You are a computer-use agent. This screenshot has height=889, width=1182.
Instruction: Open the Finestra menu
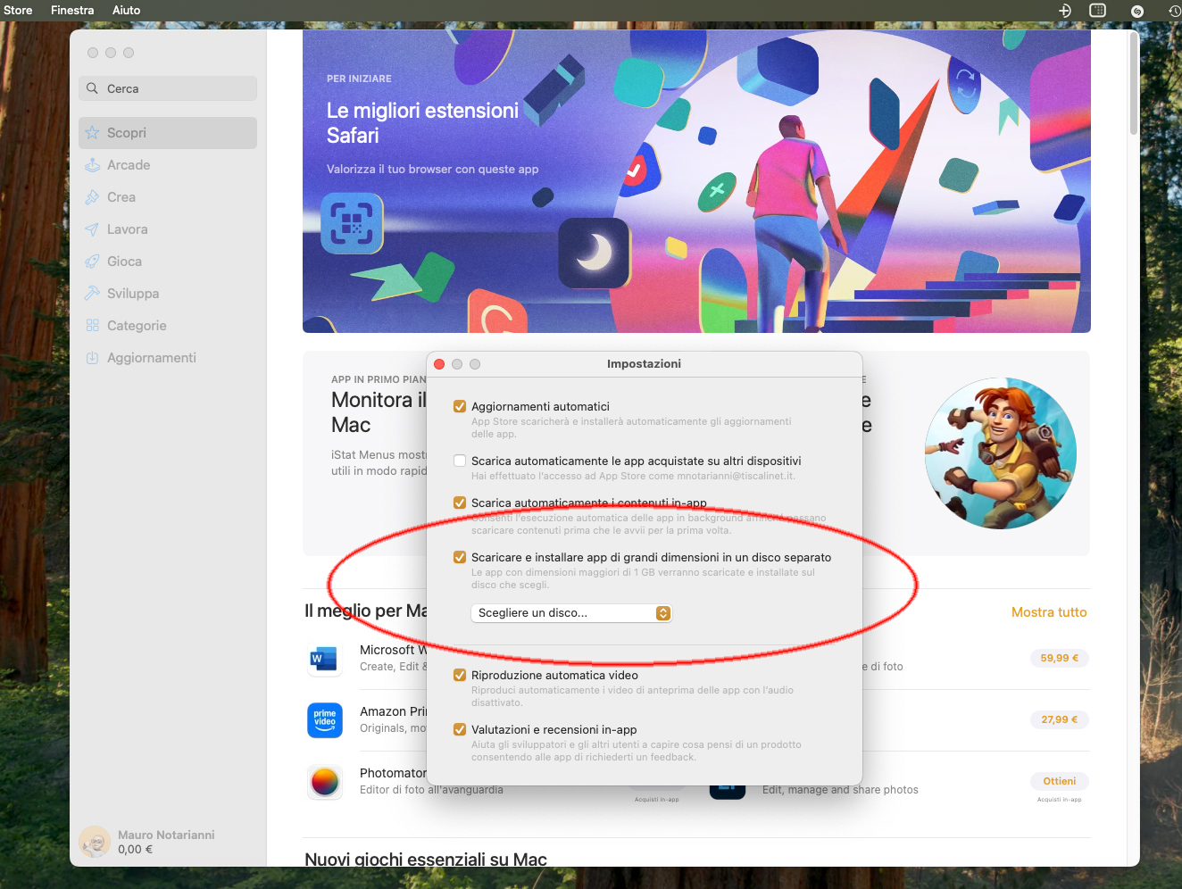click(x=72, y=11)
